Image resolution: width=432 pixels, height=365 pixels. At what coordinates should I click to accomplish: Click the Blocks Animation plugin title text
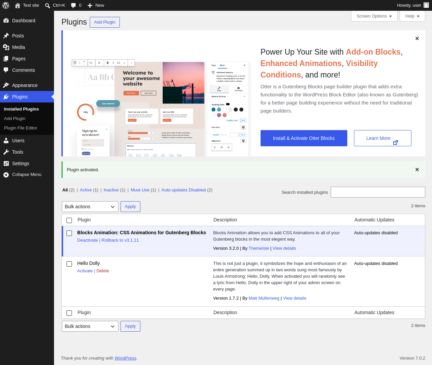[141, 233]
